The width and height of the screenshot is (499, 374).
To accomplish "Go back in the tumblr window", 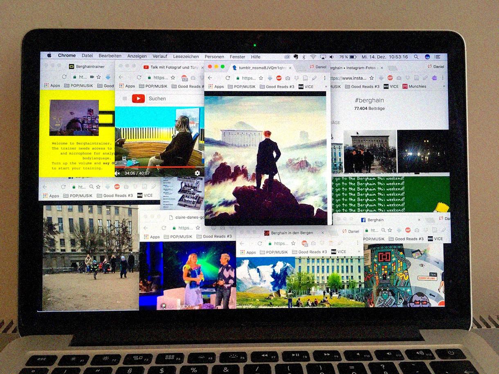I will 210,78.
